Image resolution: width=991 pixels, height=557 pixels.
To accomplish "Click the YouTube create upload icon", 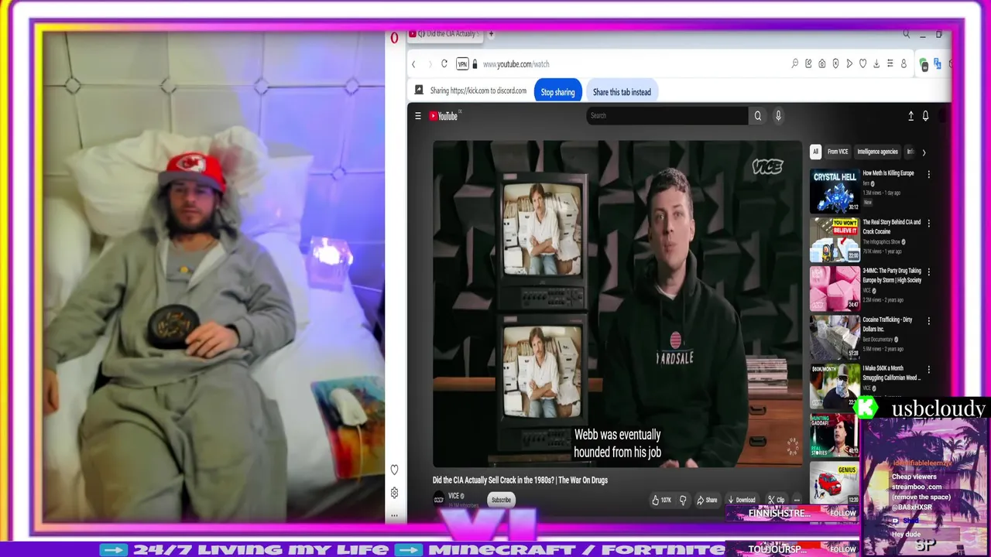I will coord(910,116).
